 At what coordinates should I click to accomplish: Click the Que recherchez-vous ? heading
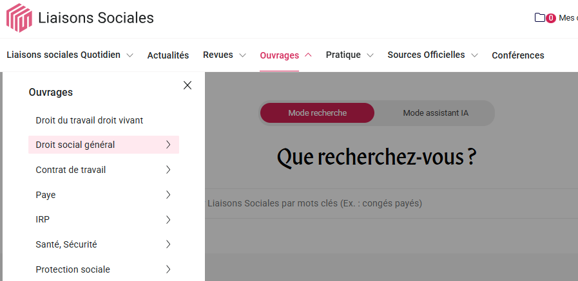pyautogui.click(x=377, y=158)
